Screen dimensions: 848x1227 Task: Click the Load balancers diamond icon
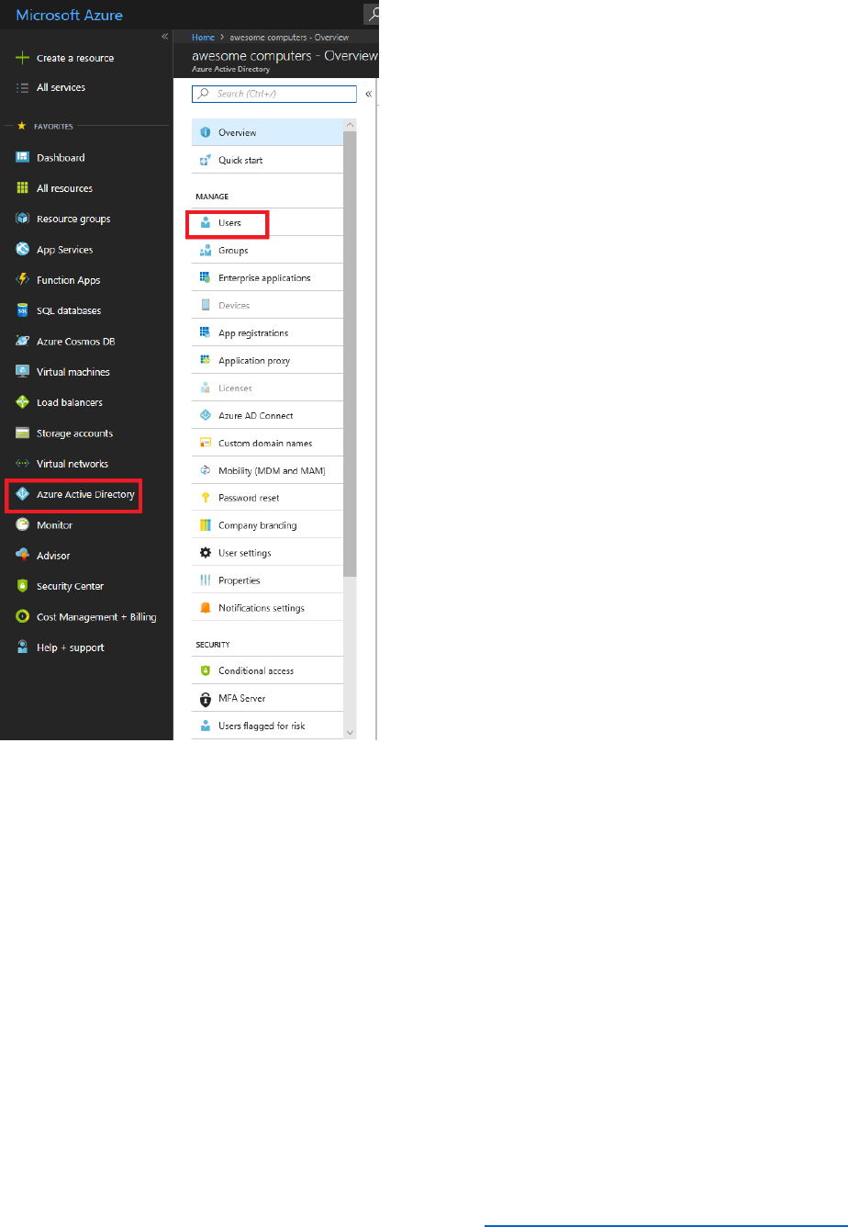[x=22, y=402]
